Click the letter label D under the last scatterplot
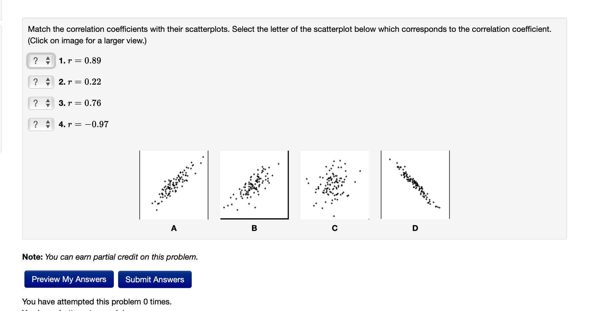 (x=415, y=228)
